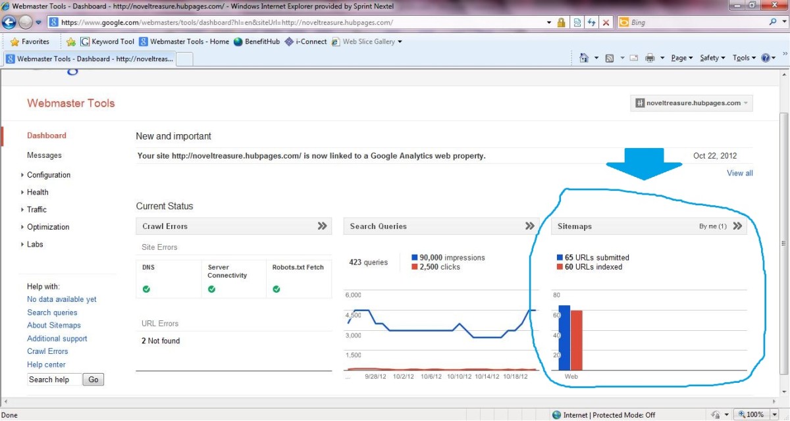Click the Read Mail icon on the command bar

point(633,58)
